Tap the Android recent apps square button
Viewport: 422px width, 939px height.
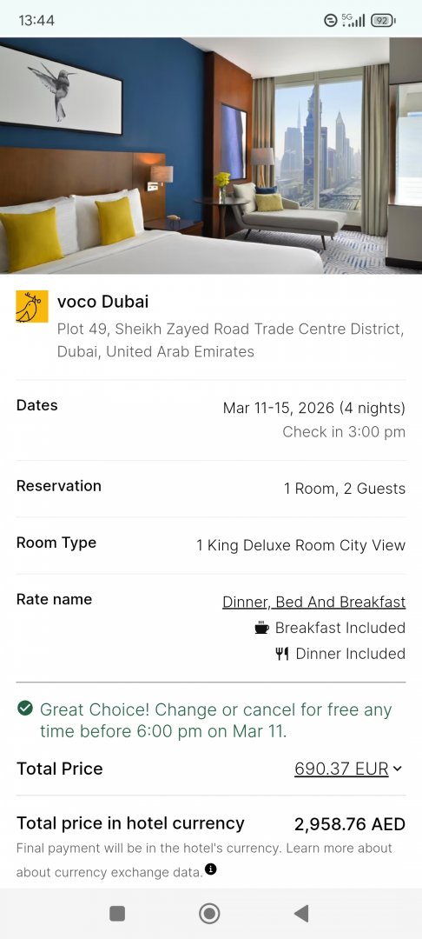pos(117,913)
